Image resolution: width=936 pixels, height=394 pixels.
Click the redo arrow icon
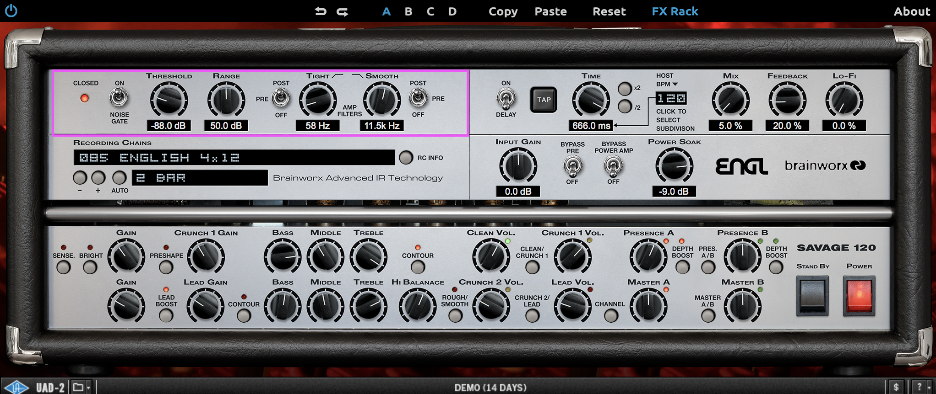(x=343, y=11)
